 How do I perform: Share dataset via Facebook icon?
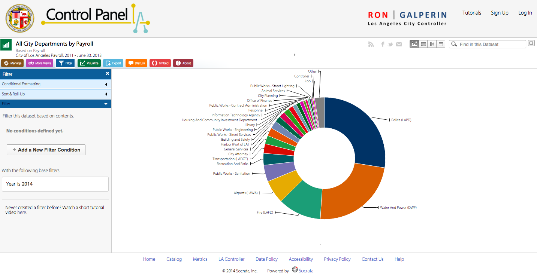coord(383,44)
